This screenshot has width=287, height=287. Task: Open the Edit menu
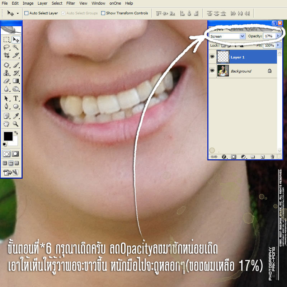(x=15, y=3)
